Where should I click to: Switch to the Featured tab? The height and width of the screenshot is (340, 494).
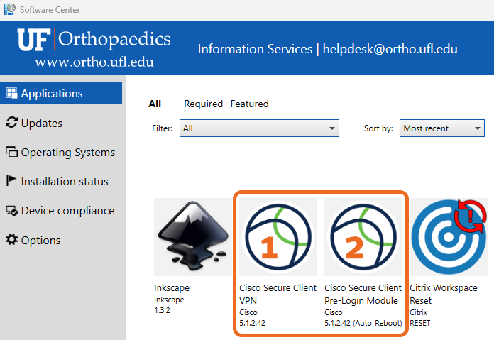point(250,104)
